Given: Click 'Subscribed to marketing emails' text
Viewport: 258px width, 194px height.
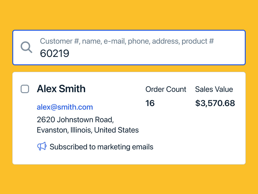Looking at the screenshot, I should [x=101, y=147].
